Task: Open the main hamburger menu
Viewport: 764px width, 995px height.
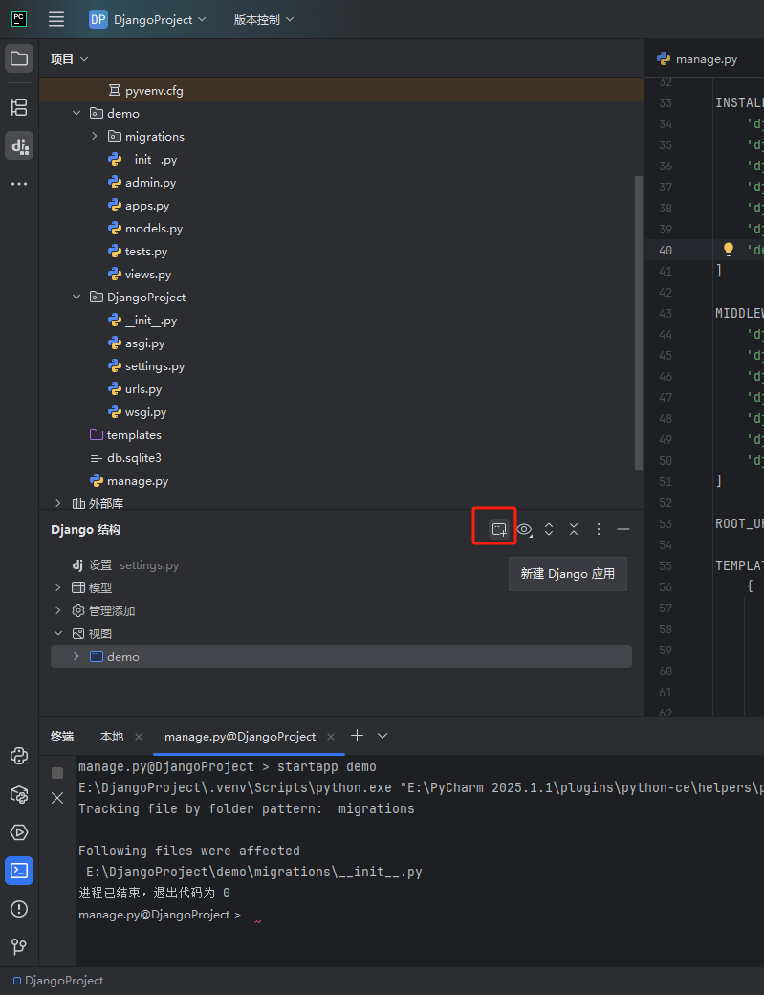Action: 56,20
